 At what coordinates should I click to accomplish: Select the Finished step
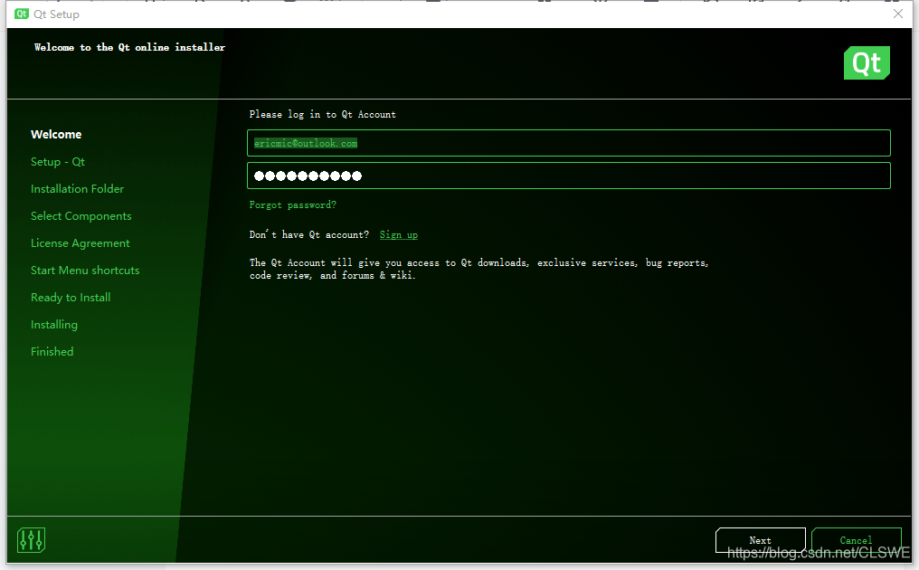click(x=52, y=351)
